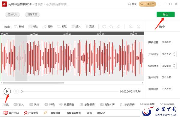Click the app logo in title bar
The image size is (180, 117).
(x=4, y=4)
